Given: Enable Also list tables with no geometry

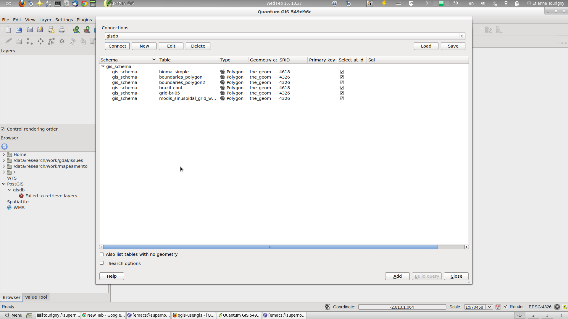Looking at the screenshot, I should pos(102,254).
